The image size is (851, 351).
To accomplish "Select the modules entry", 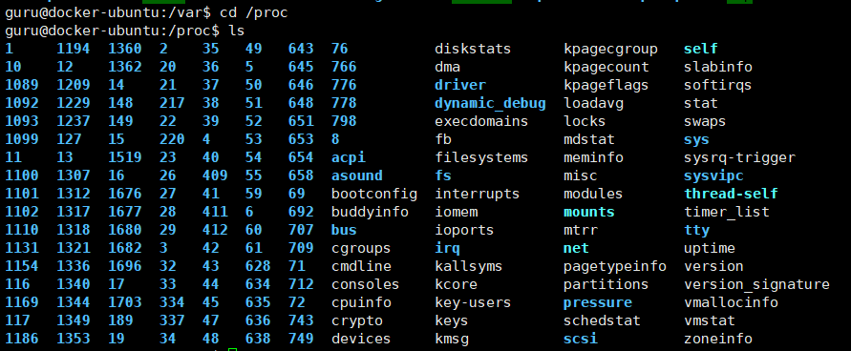I will [593, 195].
